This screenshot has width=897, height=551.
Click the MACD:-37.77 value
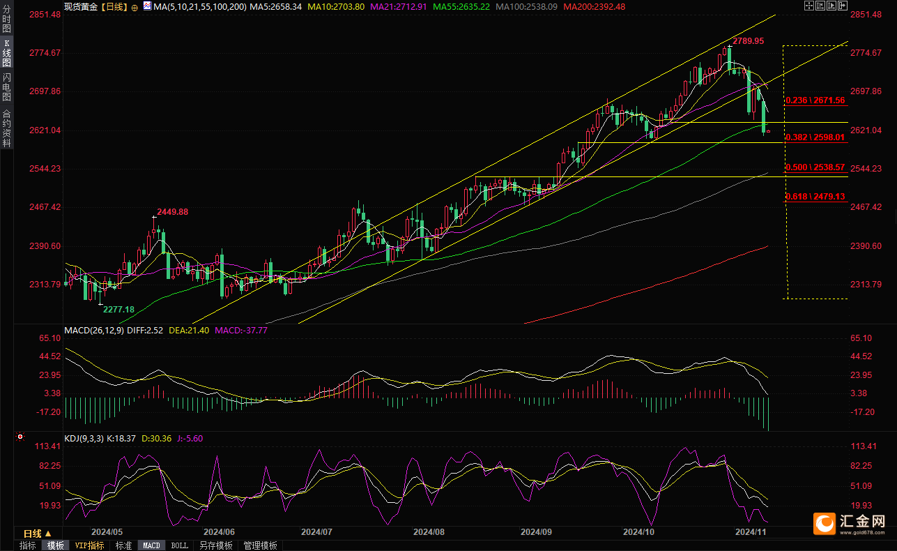(x=241, y=330)
